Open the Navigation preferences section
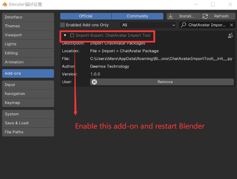 28,94
